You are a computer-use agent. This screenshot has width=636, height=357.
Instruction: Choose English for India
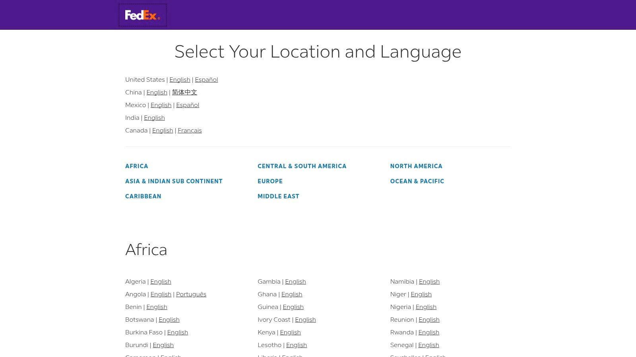pos(154,117)
